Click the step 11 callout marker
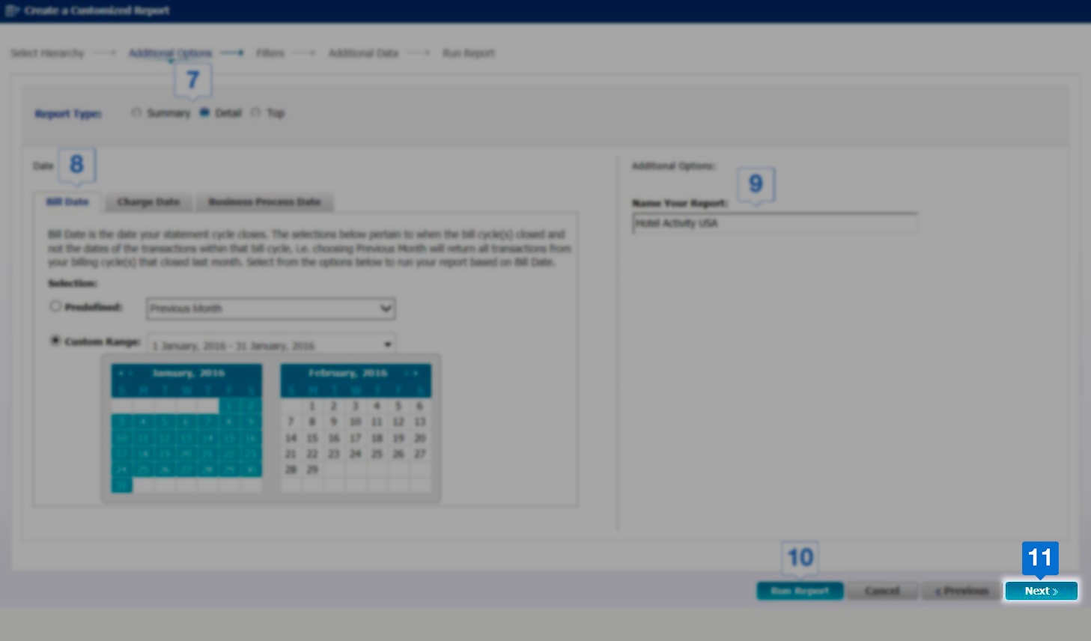Viewport: 1091px width, 641px height. 1040,558
